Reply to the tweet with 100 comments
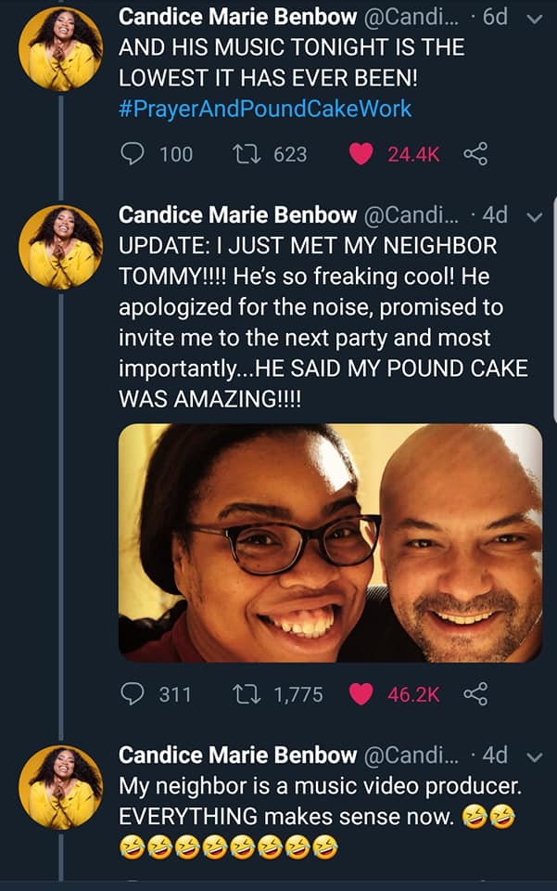This screenshot has height=891, width=557. pyautogui.click(x=133, y=154)
